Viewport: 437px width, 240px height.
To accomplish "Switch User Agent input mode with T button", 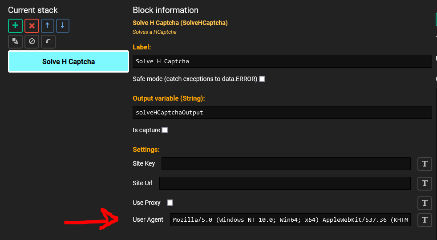I will click(425, 220).
